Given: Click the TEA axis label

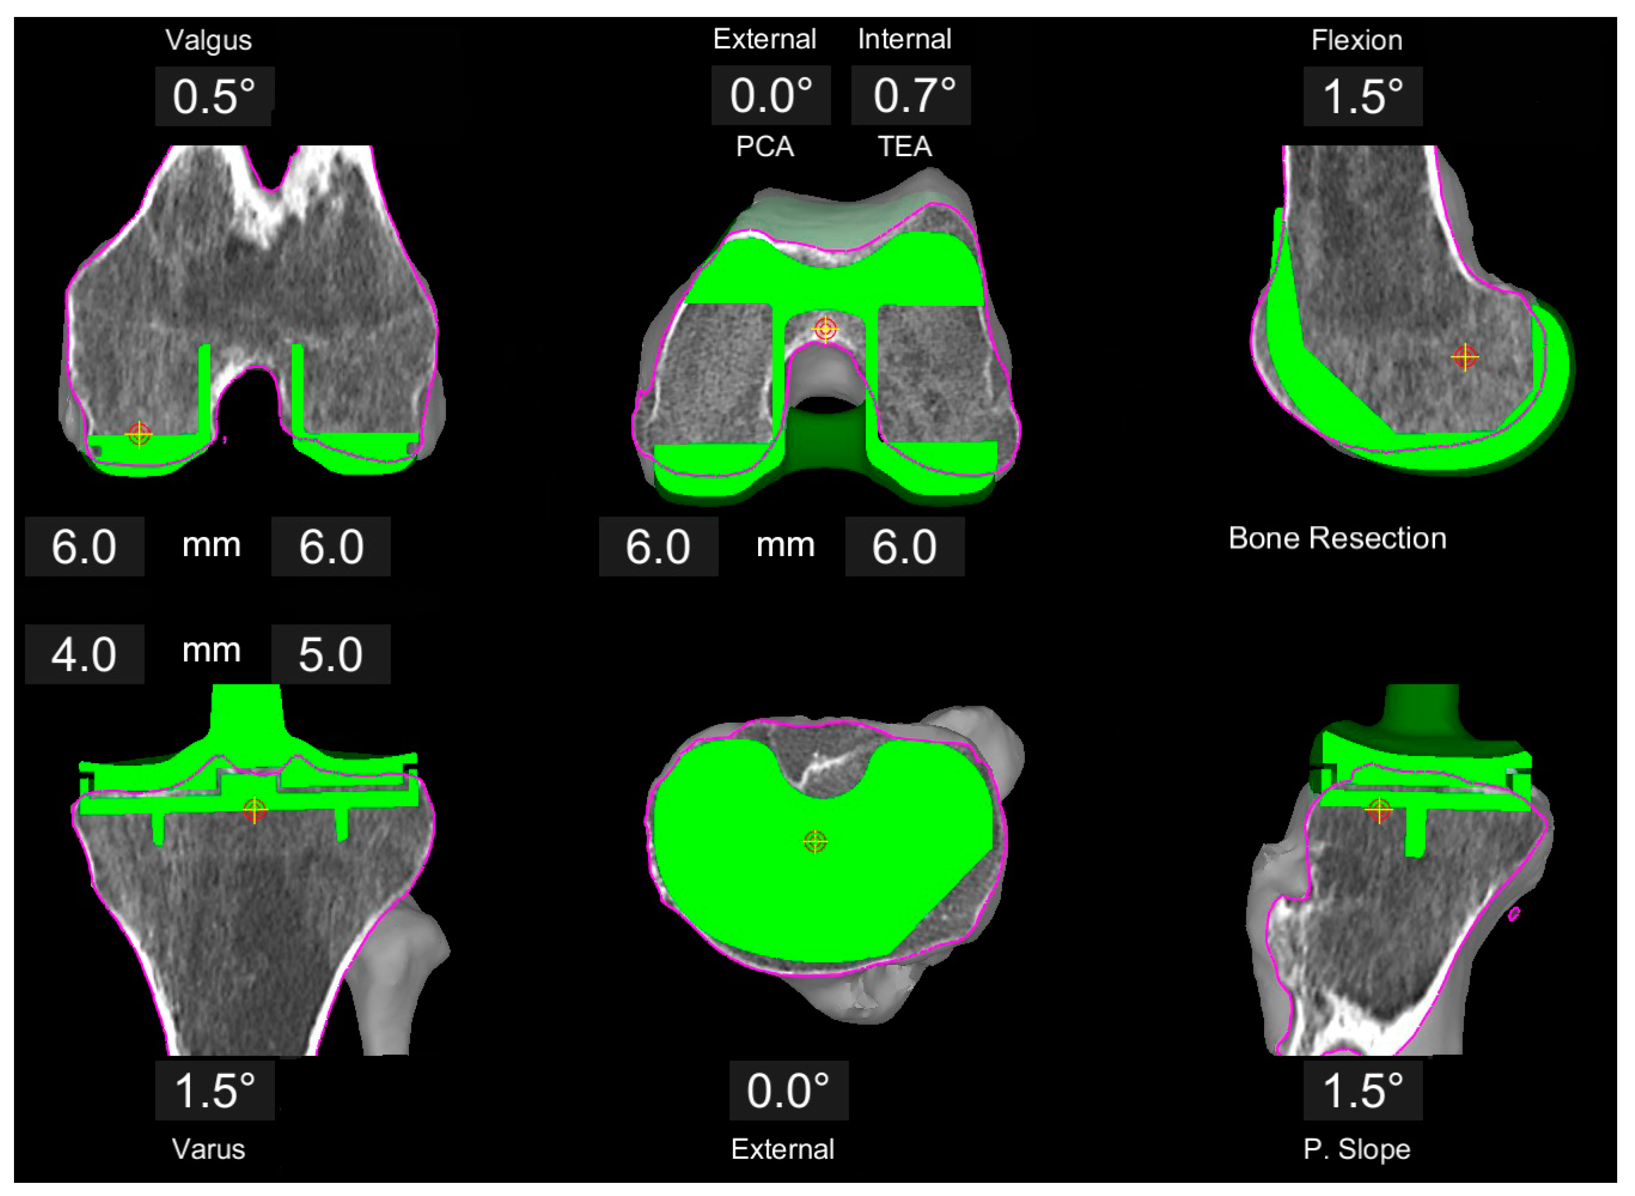Looking at the screenshot, I should 904,147.
